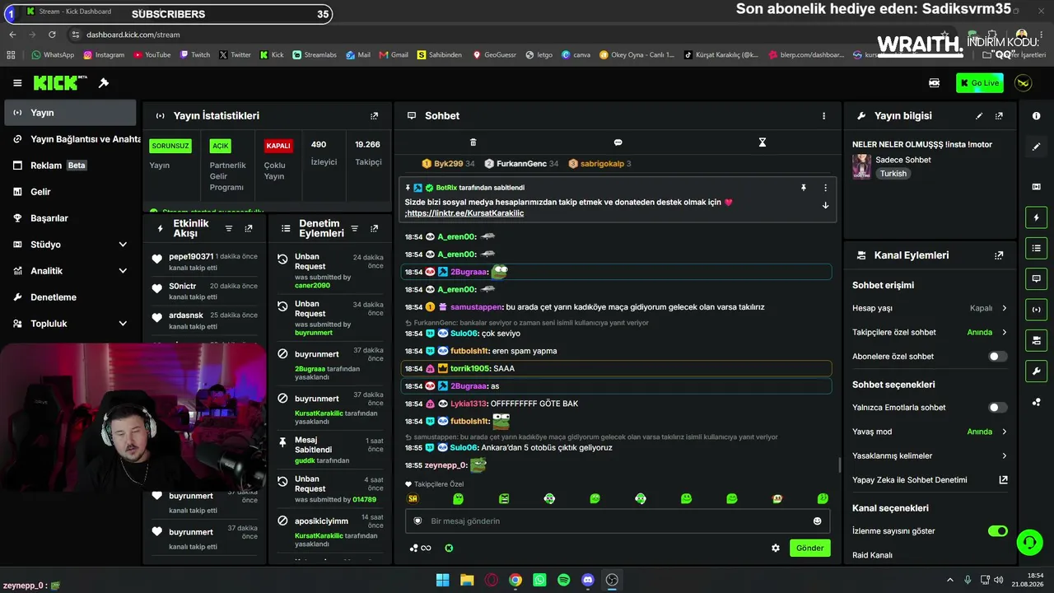Expand the pinned message with down arrow
This screenshot has height=593, width=1054.
(825, 206)
